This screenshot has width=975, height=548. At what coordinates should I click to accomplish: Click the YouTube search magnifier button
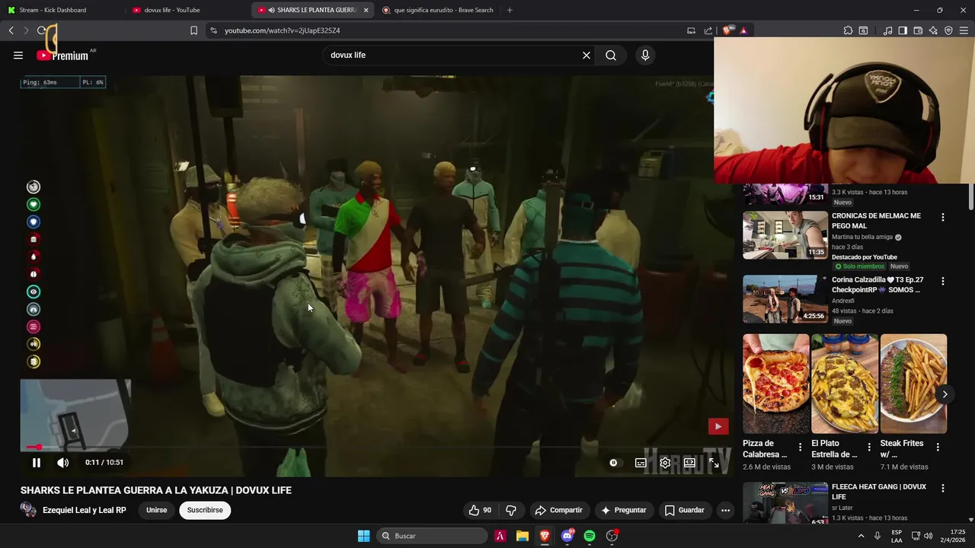pyautogui.click(x=611, y=55)
